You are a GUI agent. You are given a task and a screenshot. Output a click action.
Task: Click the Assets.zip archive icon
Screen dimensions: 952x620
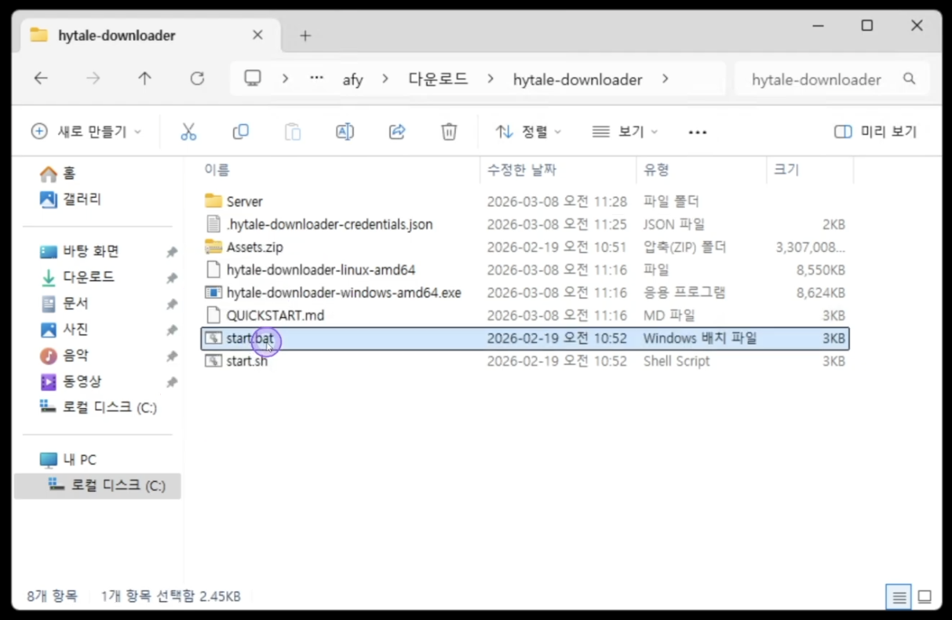(x=213, y=247)
